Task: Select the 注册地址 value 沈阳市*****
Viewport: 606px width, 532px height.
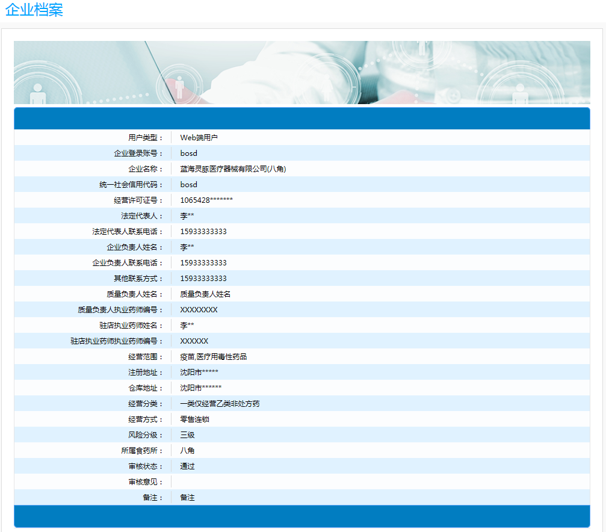Action: tap(199, 373)
